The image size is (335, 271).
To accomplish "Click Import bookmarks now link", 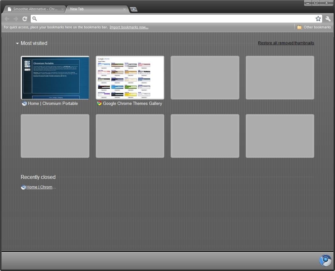I will (129, 27).
